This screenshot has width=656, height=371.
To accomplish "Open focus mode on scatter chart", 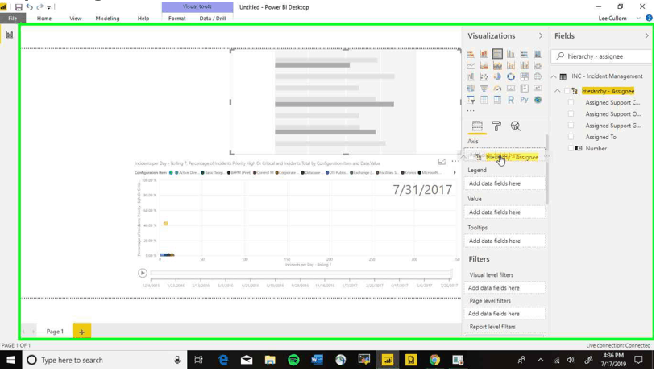I will click(x=442, y=162).
